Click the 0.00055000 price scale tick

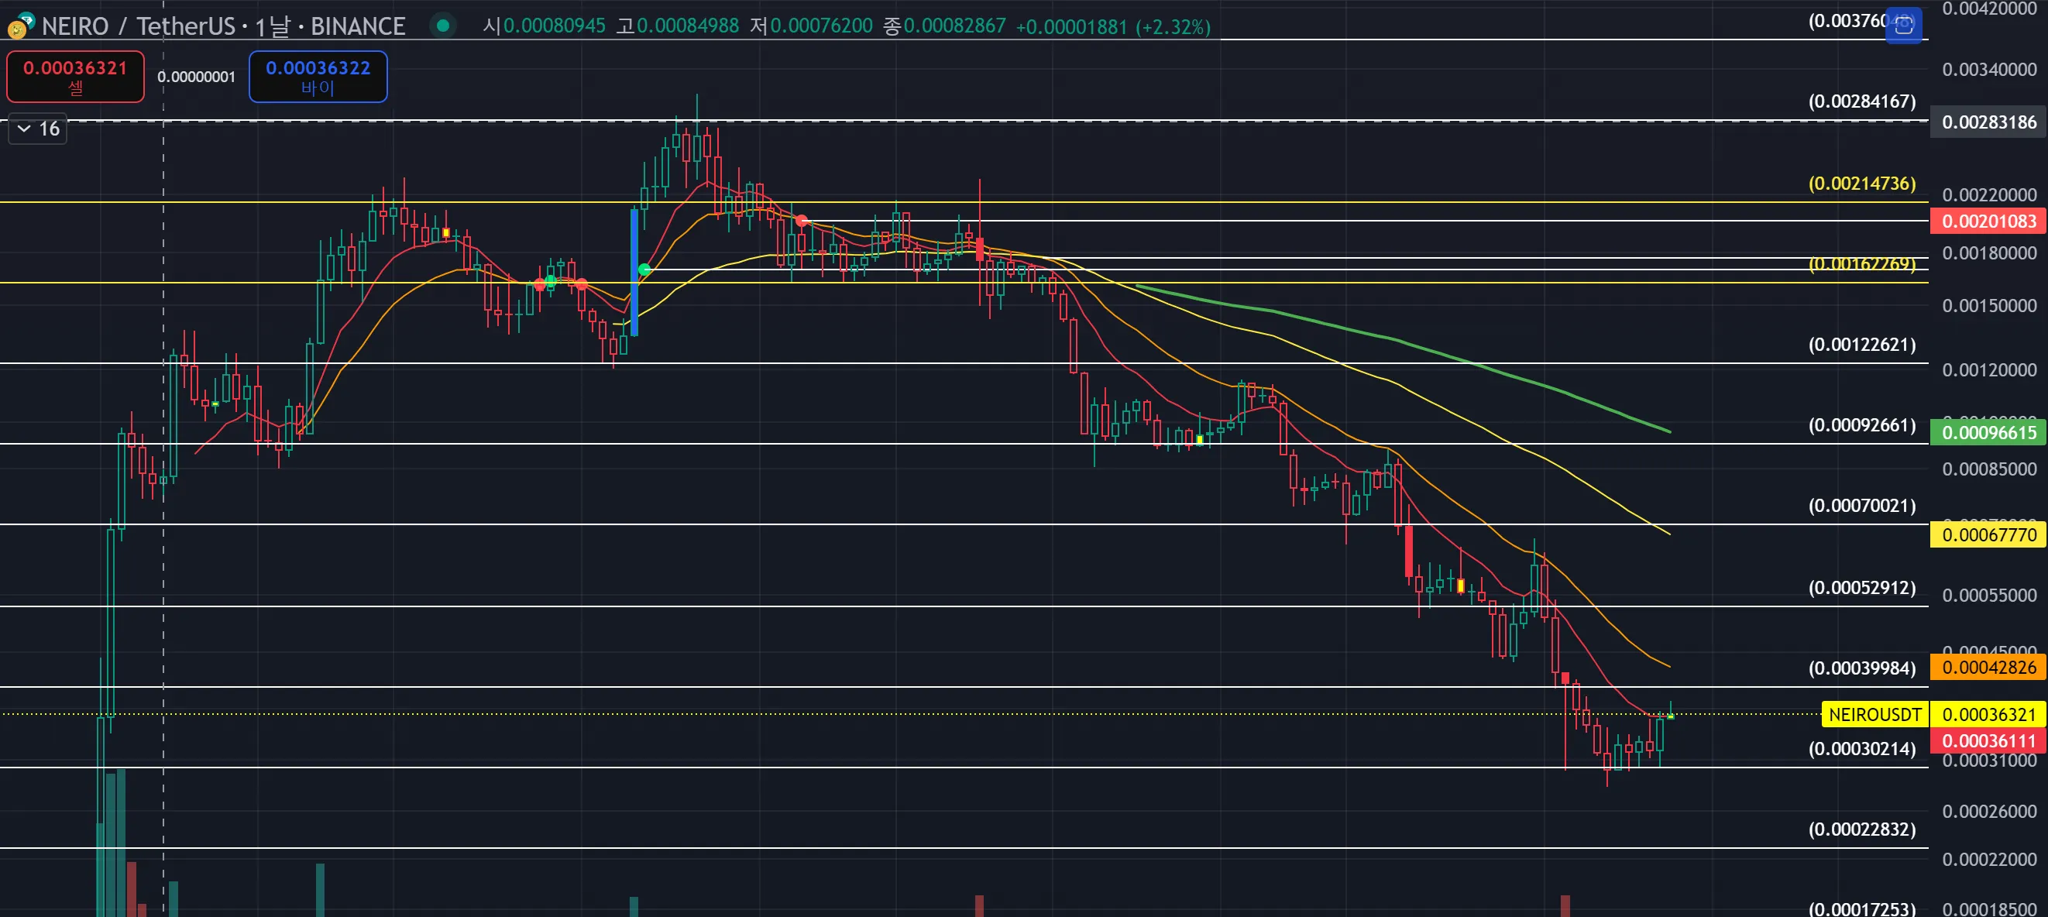[1988, 595]
